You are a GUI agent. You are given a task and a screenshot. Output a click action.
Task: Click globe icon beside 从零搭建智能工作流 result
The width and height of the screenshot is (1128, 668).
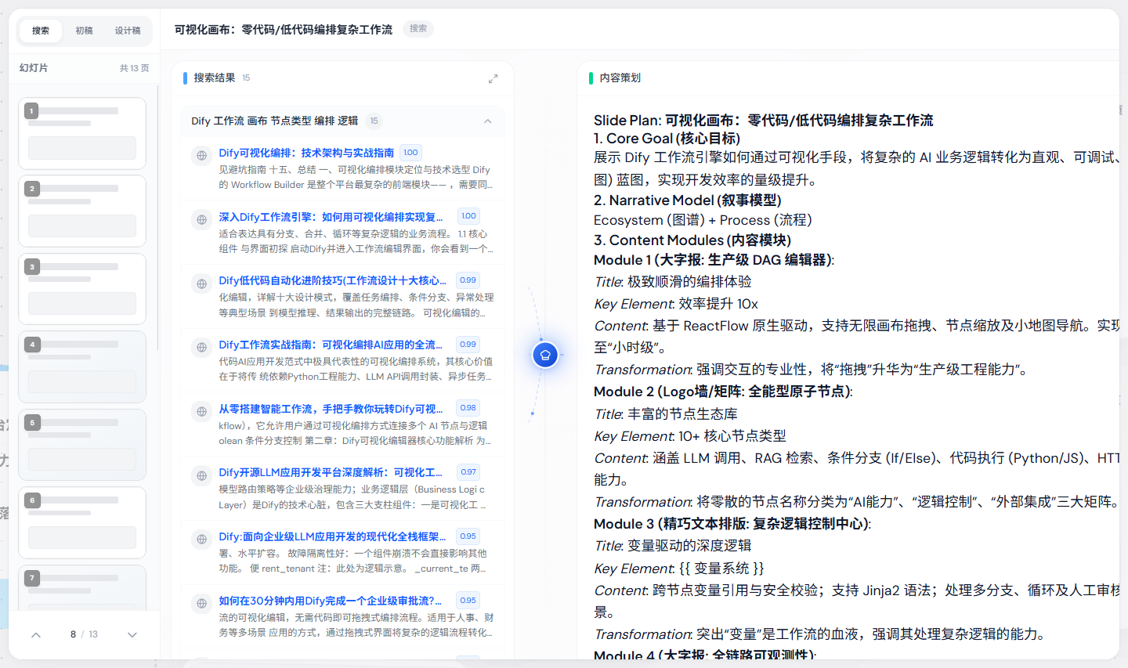tap(202, 411)
